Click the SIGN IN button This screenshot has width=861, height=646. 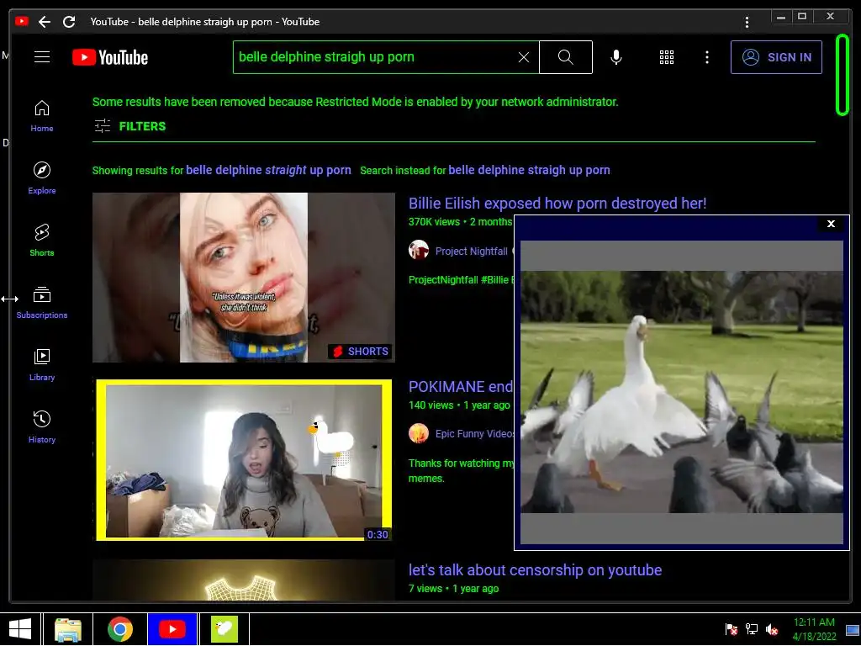pyautogui.click(x=776, y=57)
